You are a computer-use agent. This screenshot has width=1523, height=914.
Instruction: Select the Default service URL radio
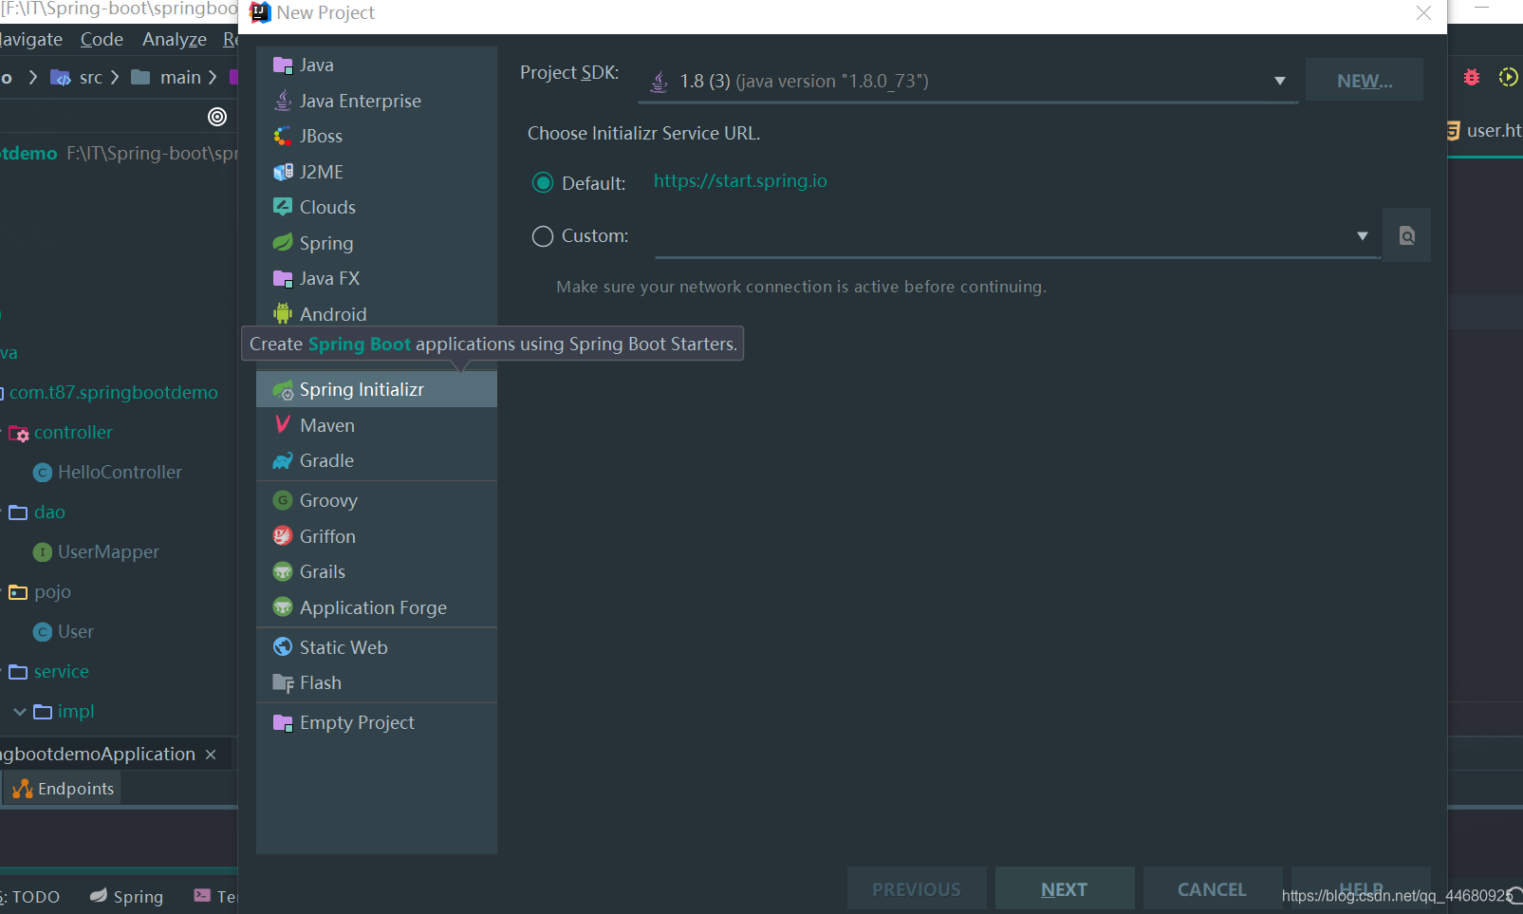(543, 182)
